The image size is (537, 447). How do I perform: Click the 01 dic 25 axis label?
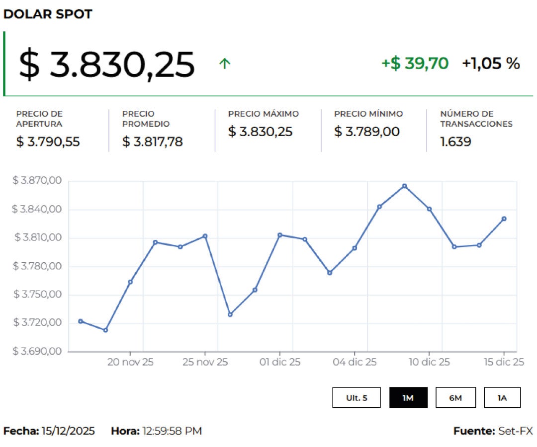click(x=280, y=362)
